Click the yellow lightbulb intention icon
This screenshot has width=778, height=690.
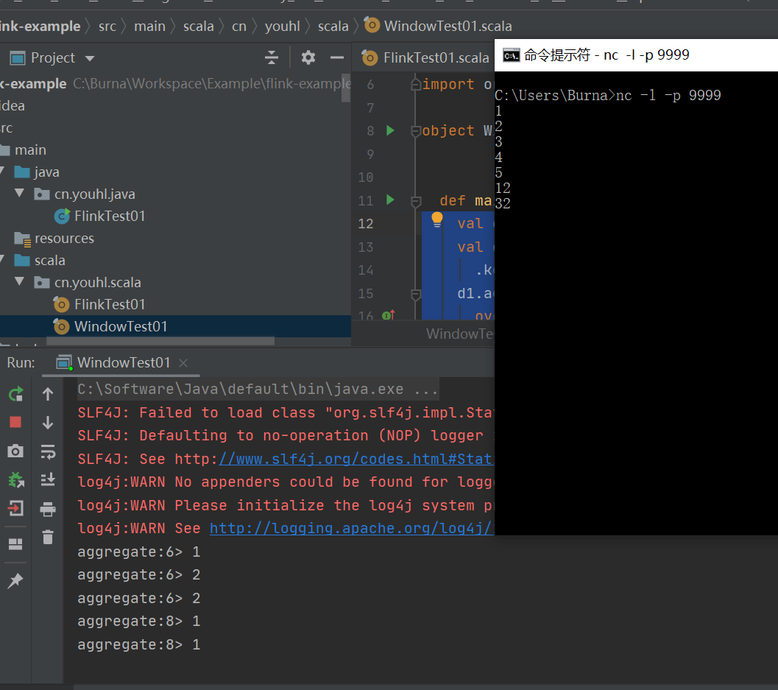click(437, 219)
